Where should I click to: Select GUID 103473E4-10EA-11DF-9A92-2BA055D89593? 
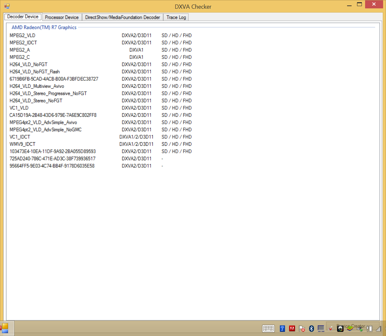pos(52,151)
